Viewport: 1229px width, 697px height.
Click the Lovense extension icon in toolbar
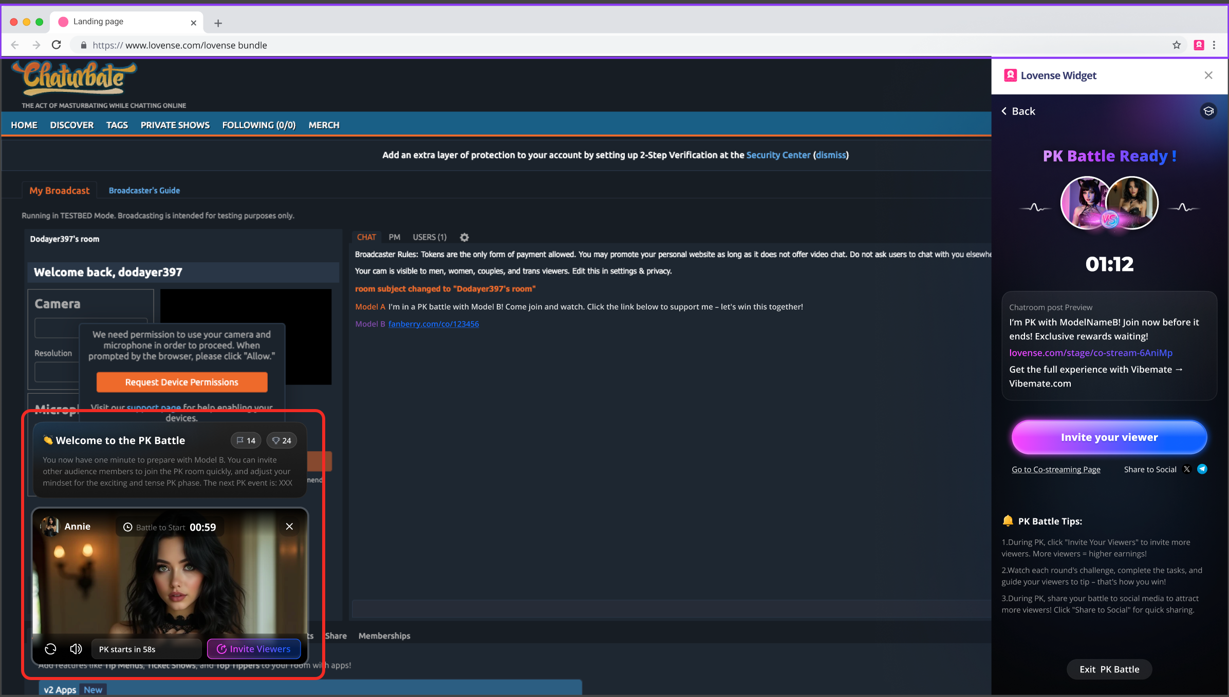[x=1199, y=45]
